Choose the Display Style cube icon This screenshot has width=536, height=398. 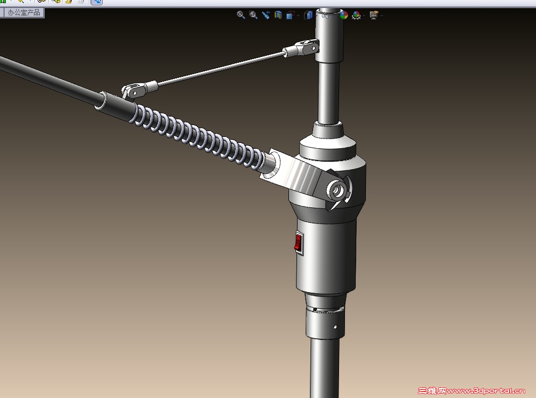pyautogui.click(x=308, y=15)
